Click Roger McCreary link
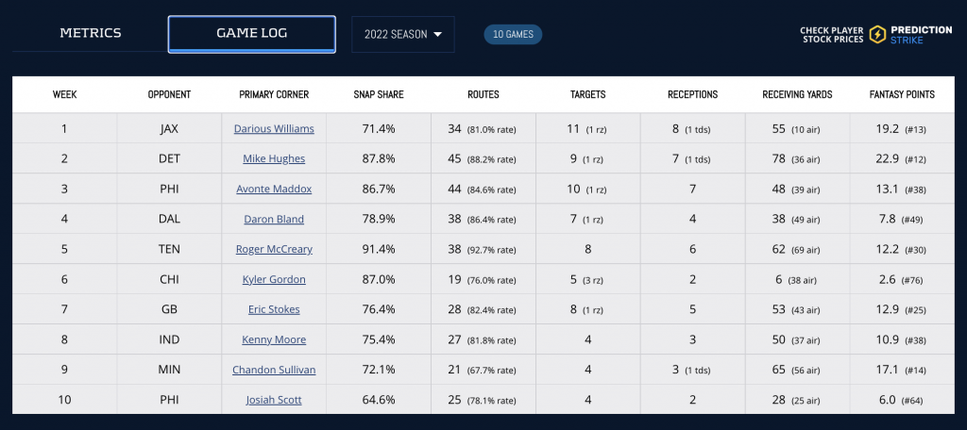The height and width of the screenshot is (430, 967). click(274, 249)
